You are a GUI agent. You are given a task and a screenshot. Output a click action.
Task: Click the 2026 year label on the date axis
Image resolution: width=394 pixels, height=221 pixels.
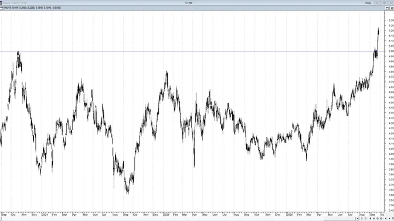(290, 215)
